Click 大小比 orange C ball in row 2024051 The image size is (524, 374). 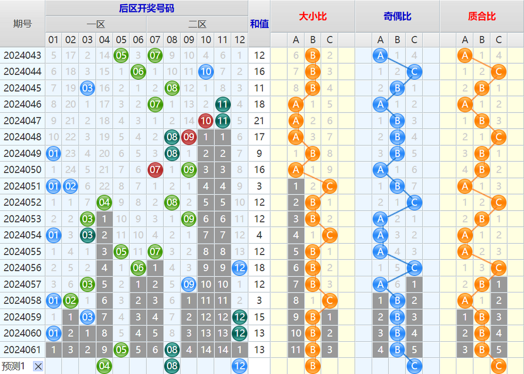(330, 186)
